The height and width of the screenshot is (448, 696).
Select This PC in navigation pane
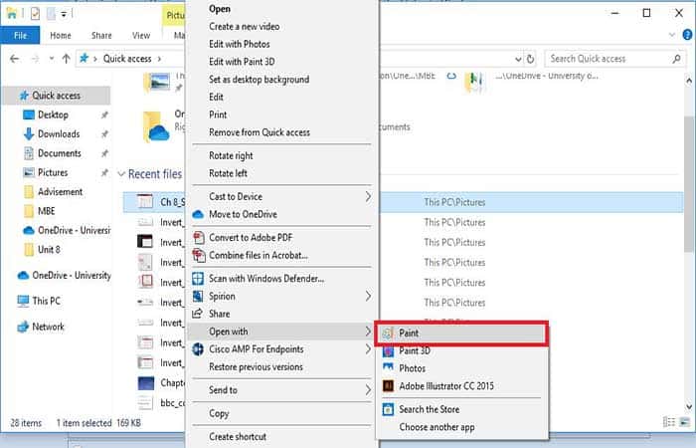(x=46, y=301)
